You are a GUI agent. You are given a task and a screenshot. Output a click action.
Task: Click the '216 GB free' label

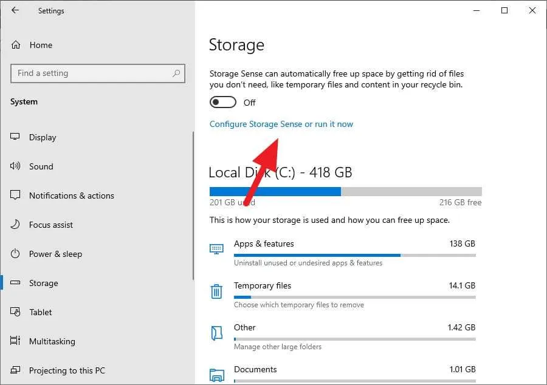[460, 202]
